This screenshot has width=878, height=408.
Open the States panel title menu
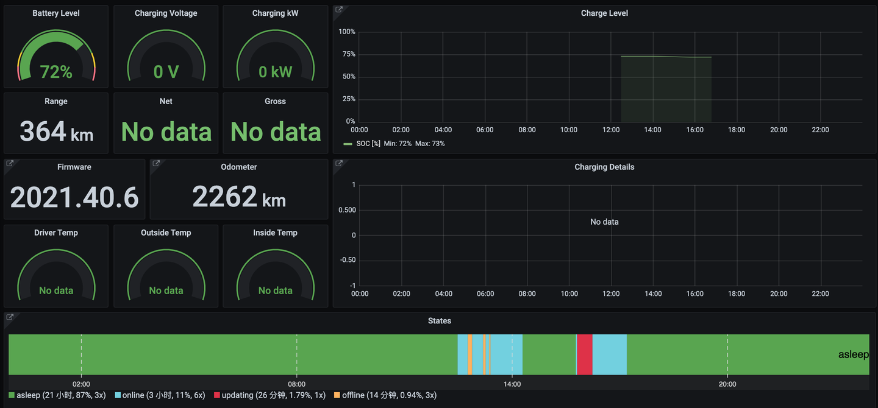[x=440, y=320]
